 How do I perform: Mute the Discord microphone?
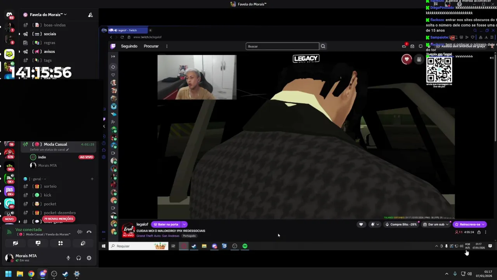(68, 258)
